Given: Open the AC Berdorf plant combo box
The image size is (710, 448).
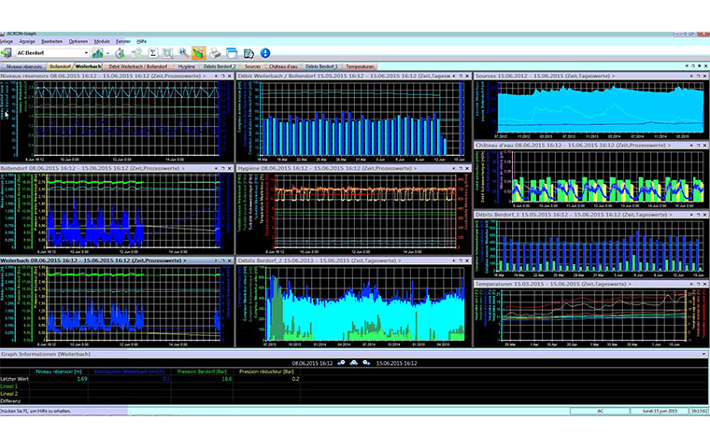Looking at the screenshot, I should coord(52,53).
